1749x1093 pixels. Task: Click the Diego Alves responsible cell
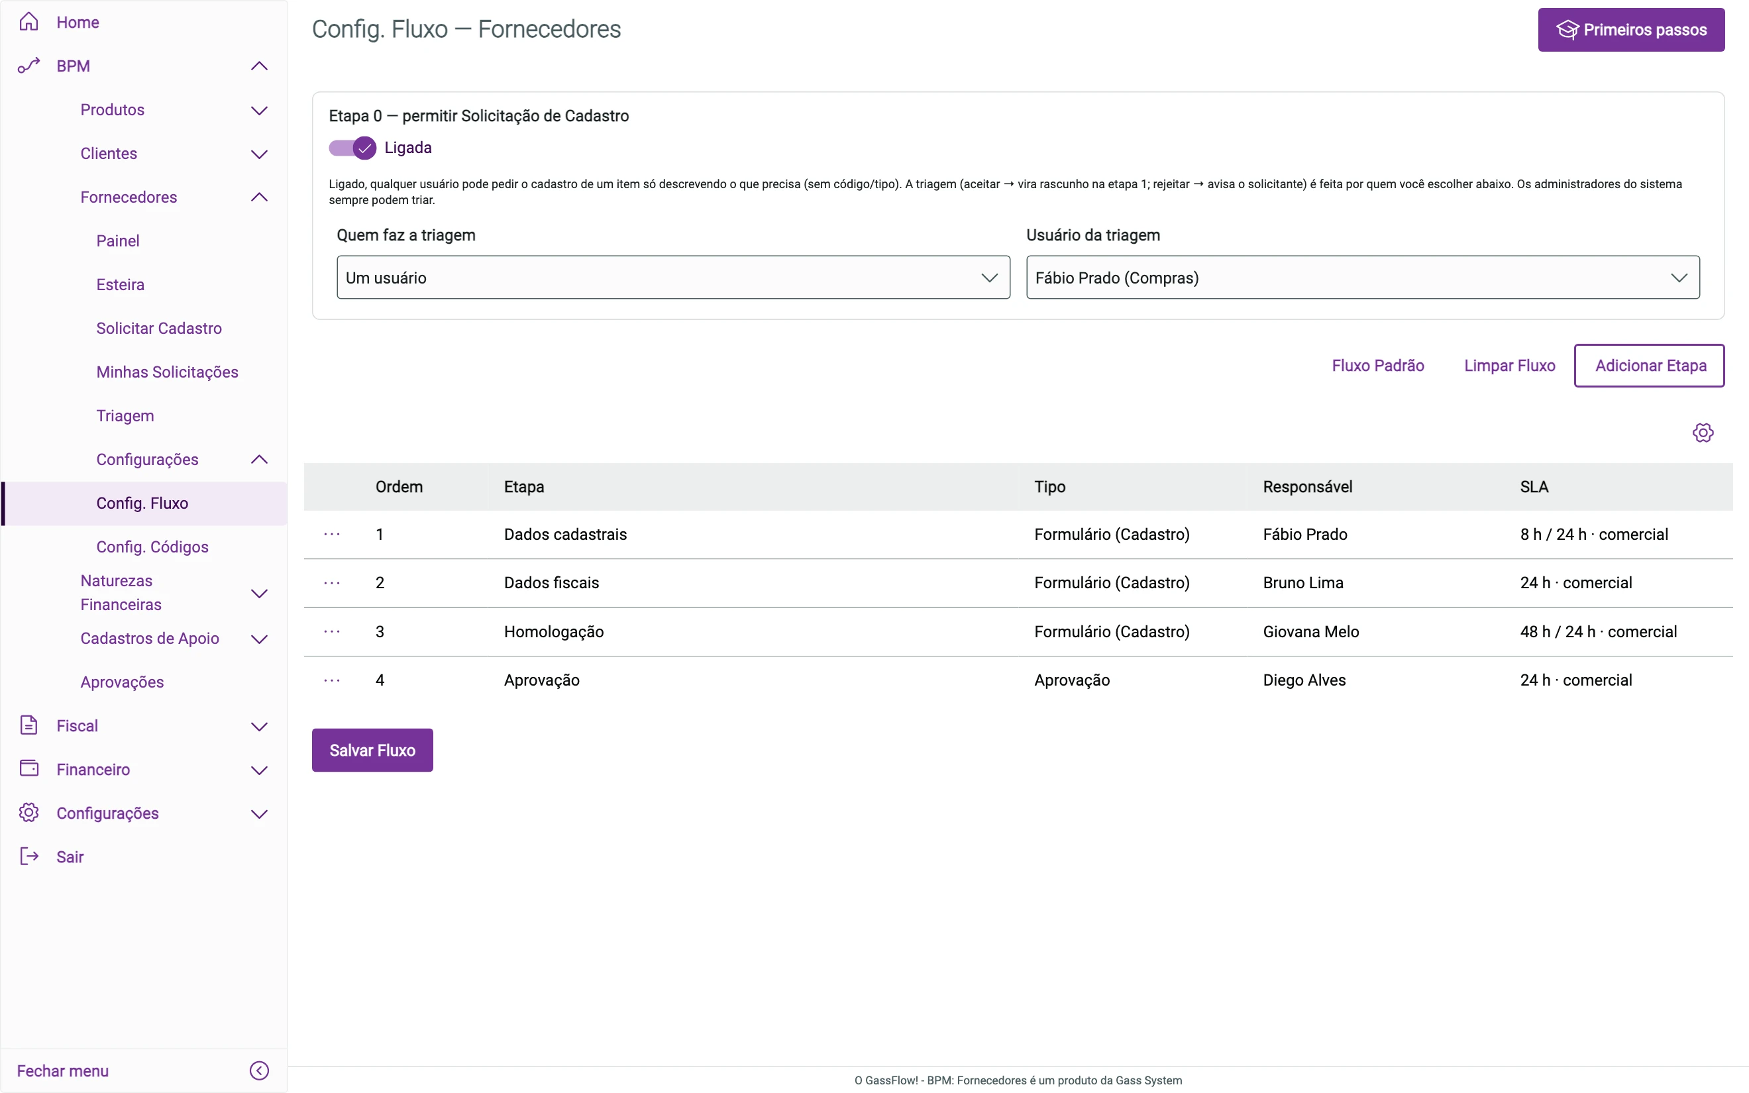click(1304, 680)
